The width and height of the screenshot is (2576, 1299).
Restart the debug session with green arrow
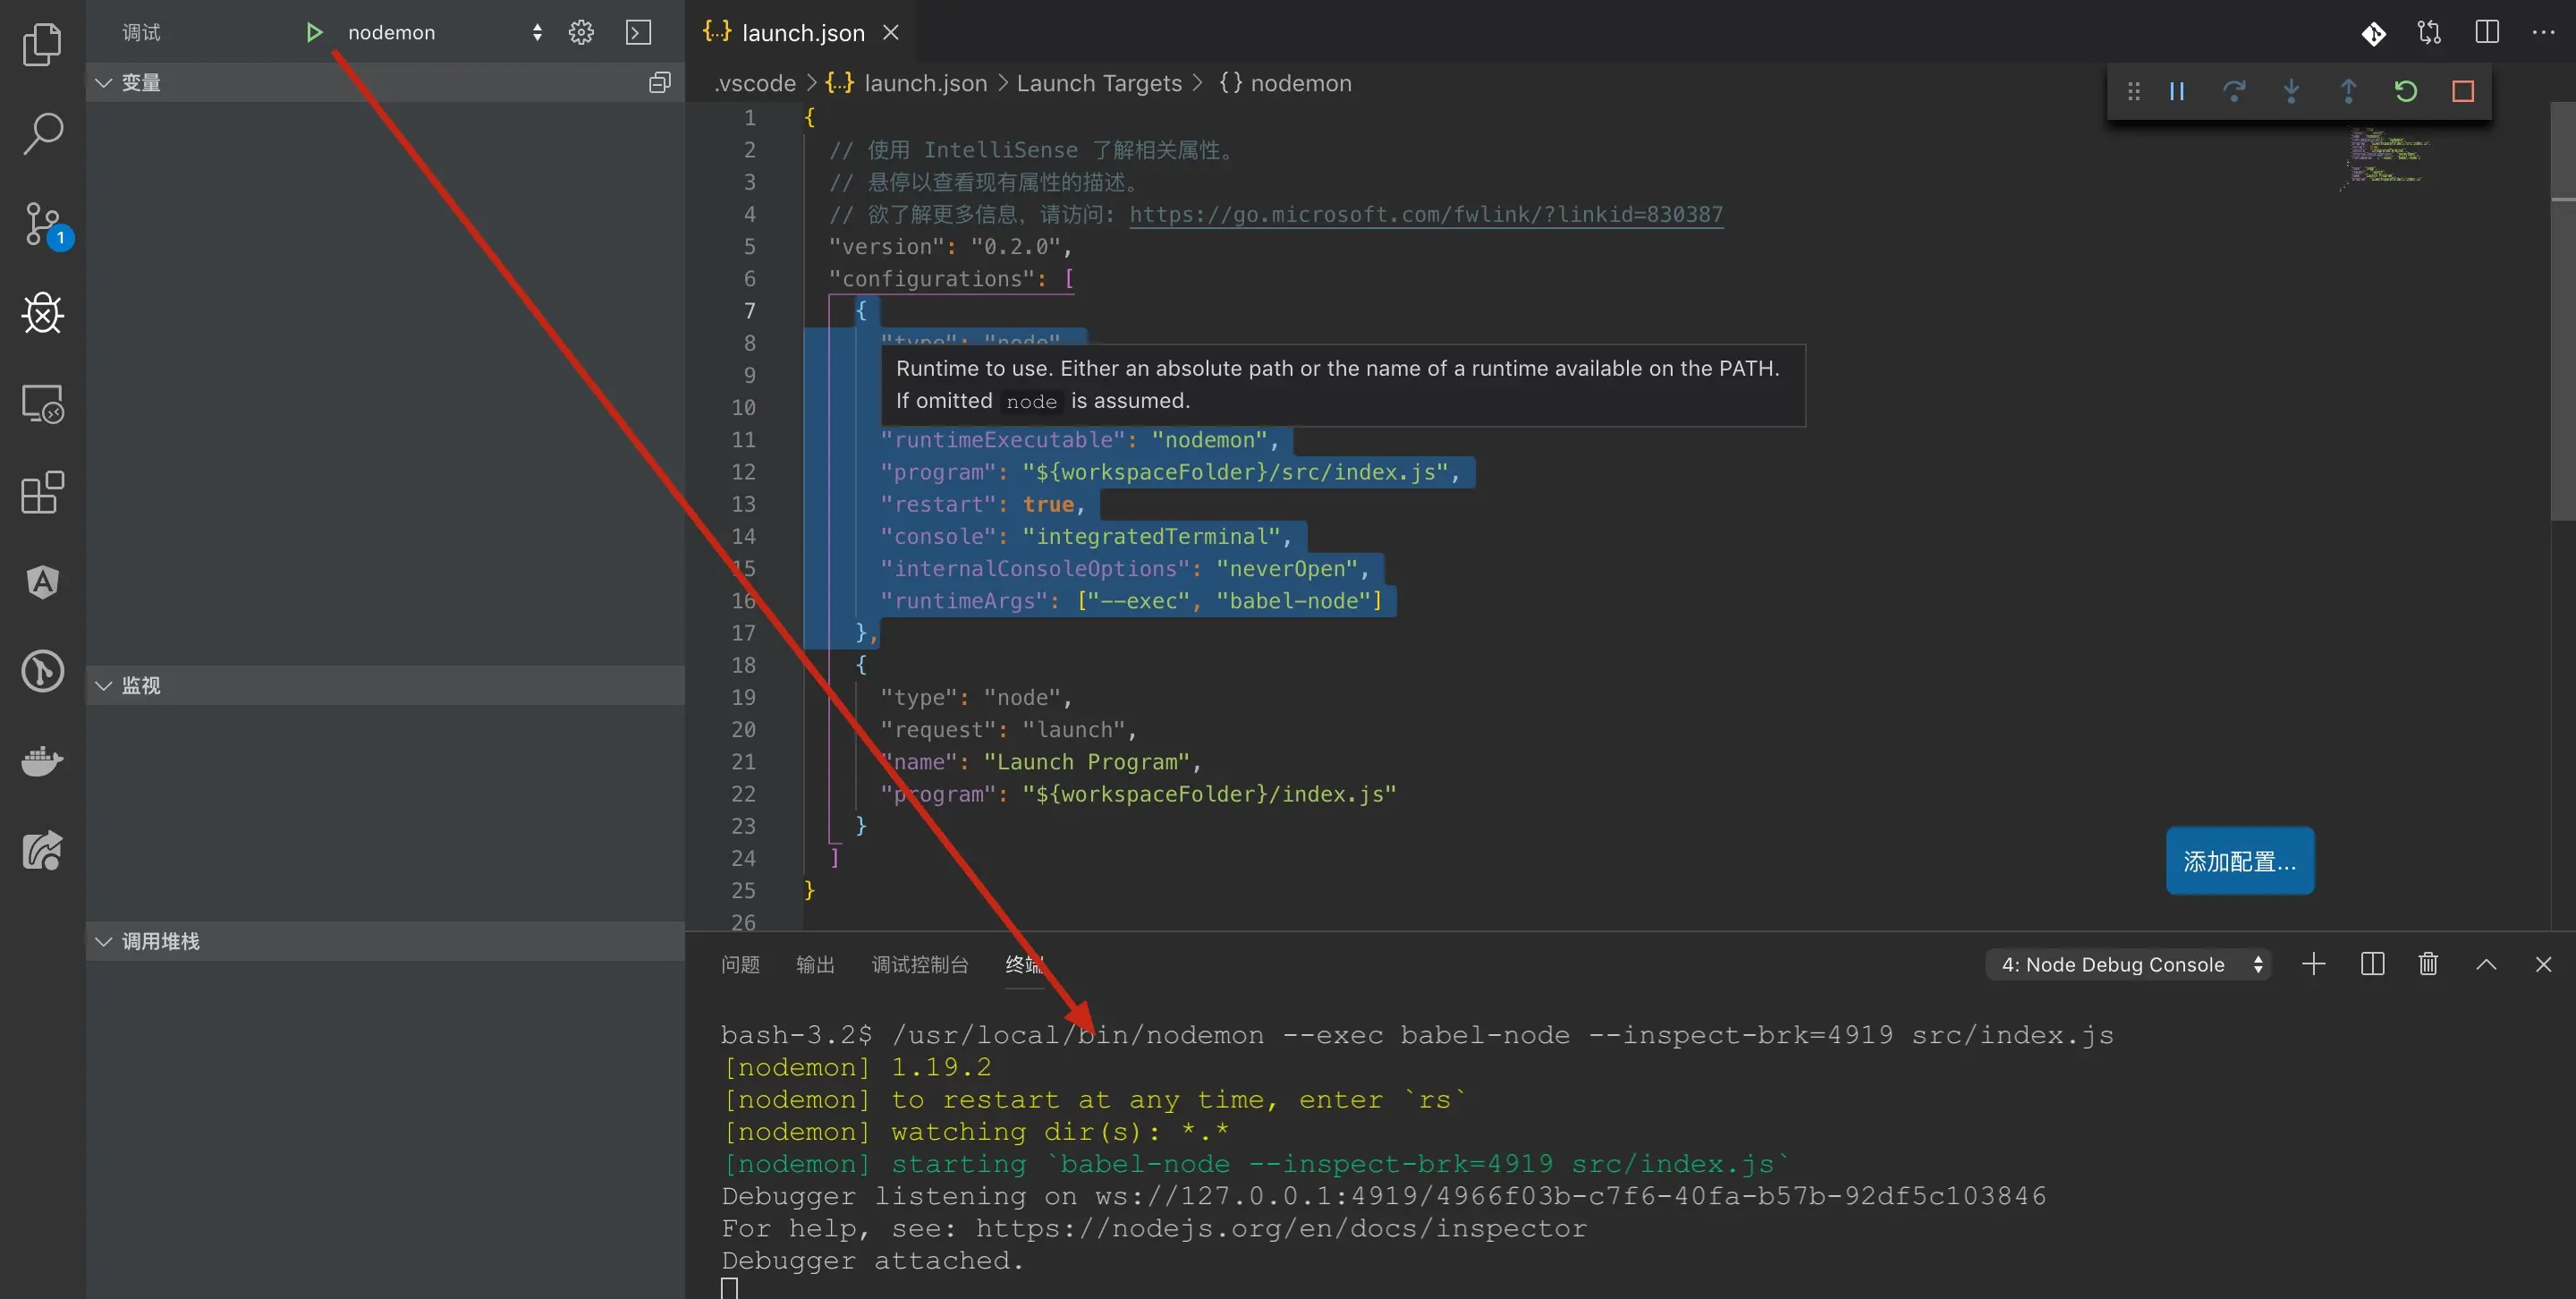point(2406,92)
